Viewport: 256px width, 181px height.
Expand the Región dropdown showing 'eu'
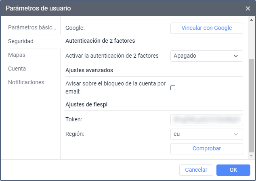[206, 134]
